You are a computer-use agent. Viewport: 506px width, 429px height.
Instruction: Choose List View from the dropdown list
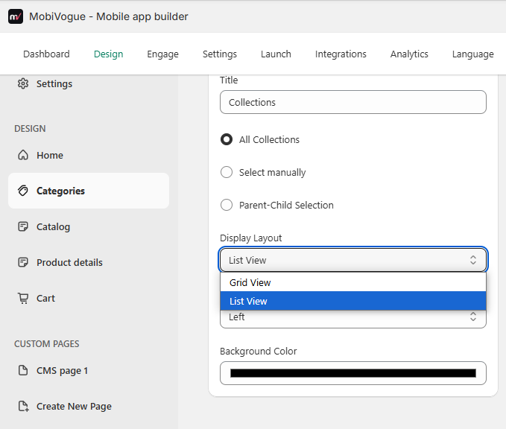353,301
